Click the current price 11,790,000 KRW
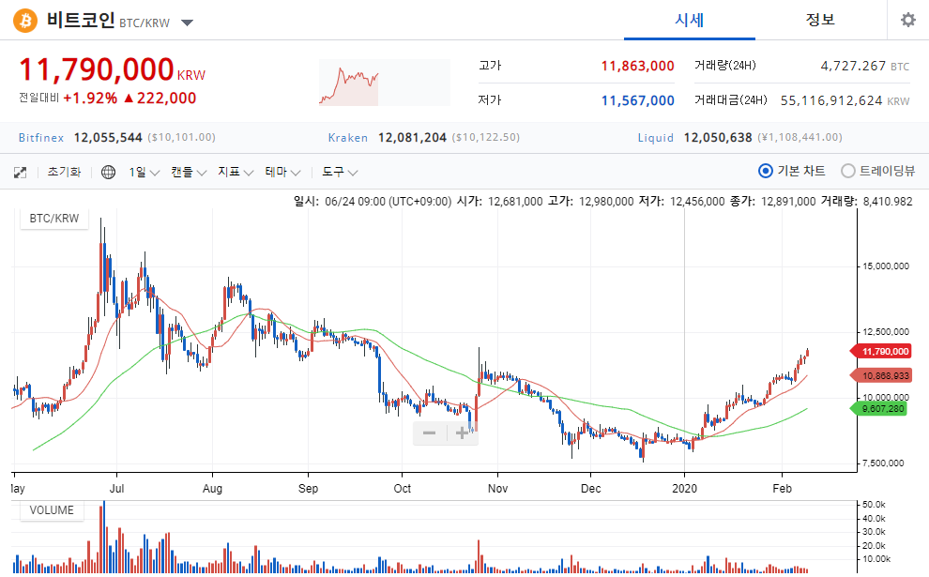Image resolution: width=929 pixels, height=577 pixels. coord(112,69)
